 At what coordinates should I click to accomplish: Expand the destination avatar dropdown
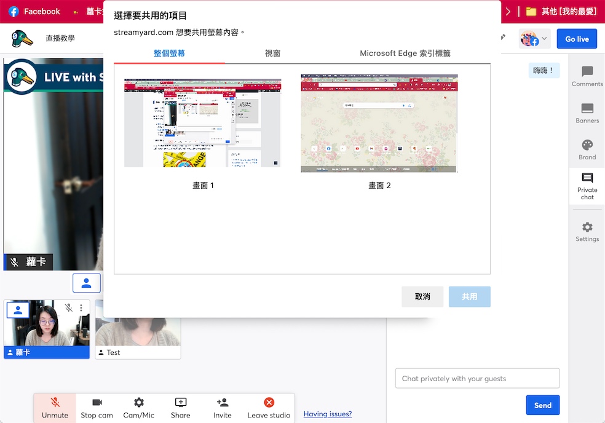(x=534, y=39)
